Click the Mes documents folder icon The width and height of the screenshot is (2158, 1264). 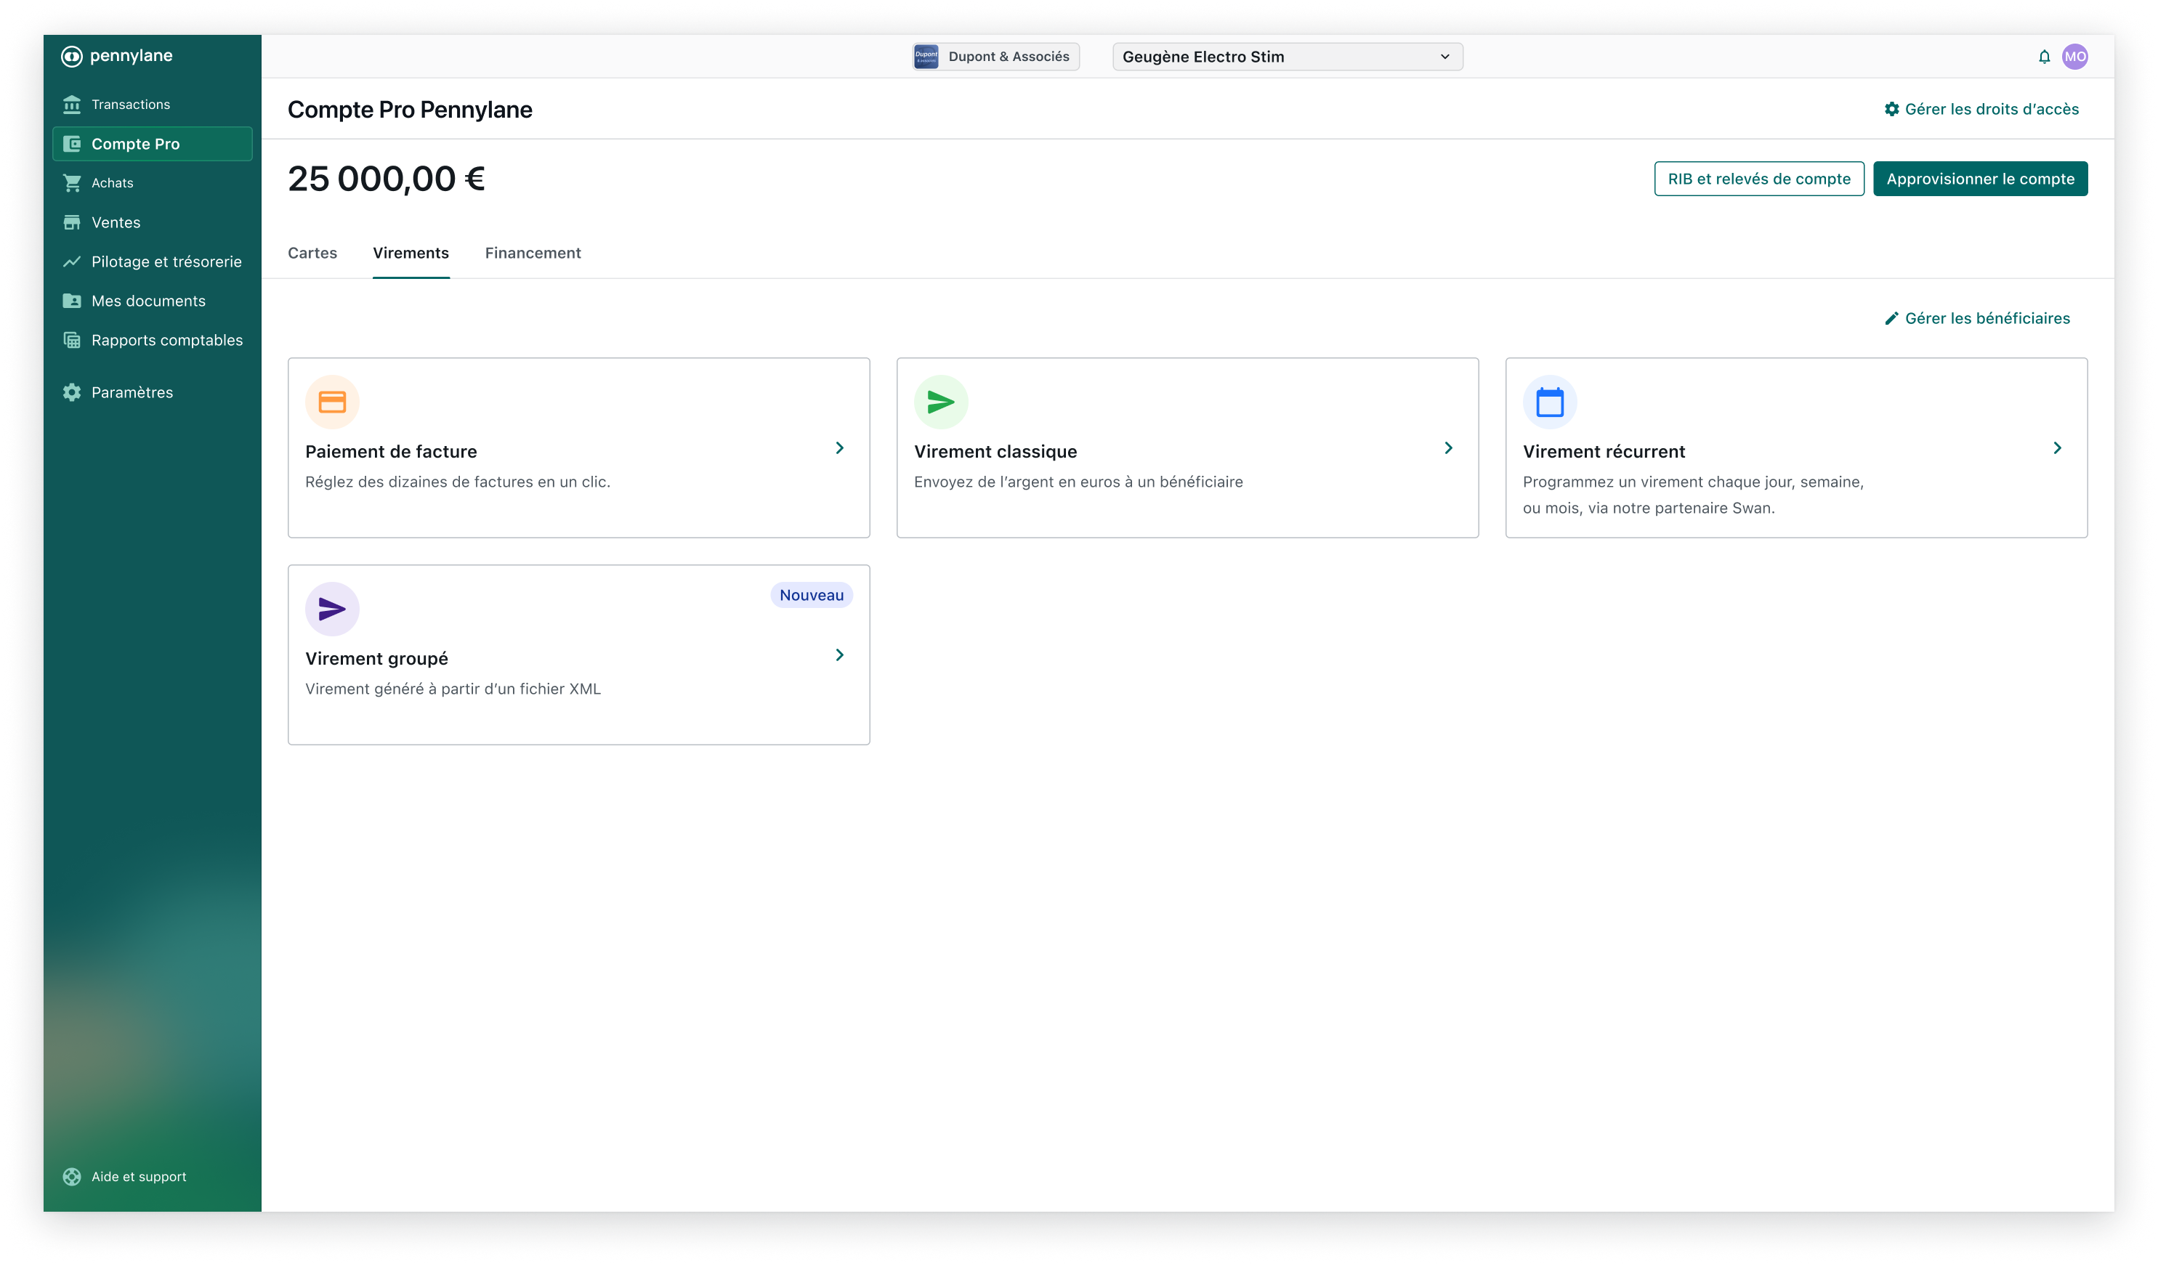72,301
